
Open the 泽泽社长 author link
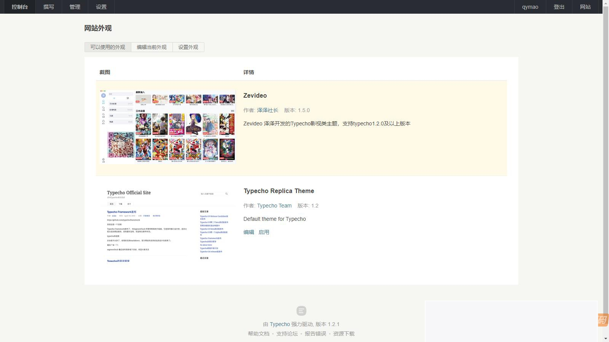point(268,110)
